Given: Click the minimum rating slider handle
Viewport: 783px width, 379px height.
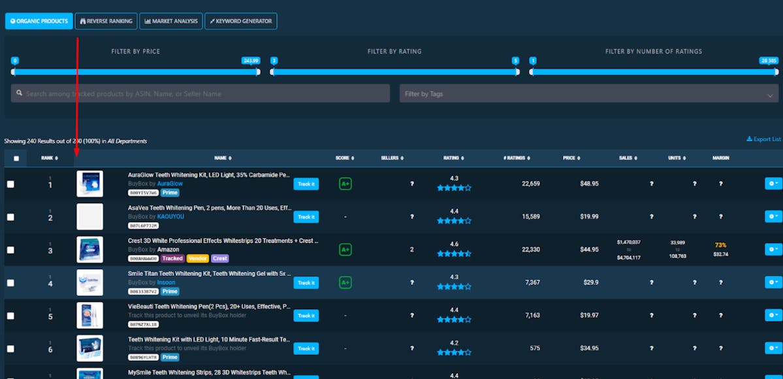Looking at the screenshot, I should click(272, 72).
